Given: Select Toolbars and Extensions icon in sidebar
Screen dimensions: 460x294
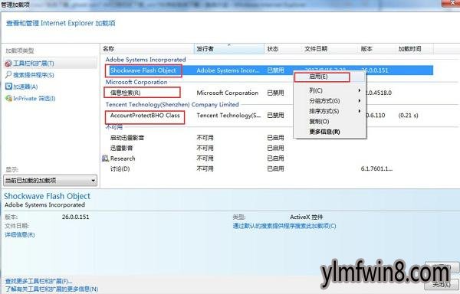Looking at the screenshot, I should (8, 64).
